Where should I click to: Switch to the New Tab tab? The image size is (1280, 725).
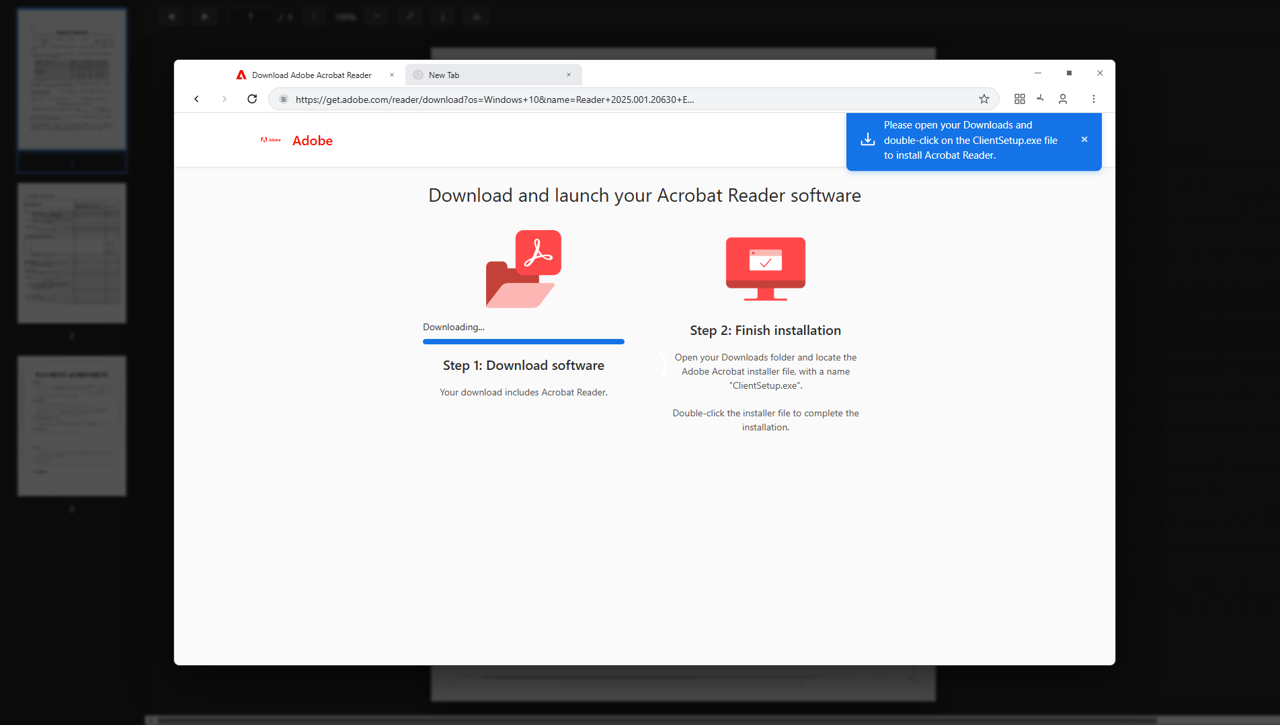(493, 75)
